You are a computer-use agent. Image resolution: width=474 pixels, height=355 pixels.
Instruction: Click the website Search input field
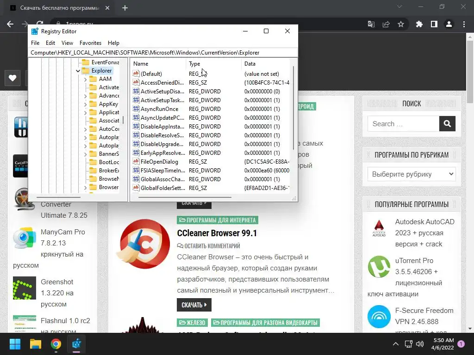pos(403,124)
